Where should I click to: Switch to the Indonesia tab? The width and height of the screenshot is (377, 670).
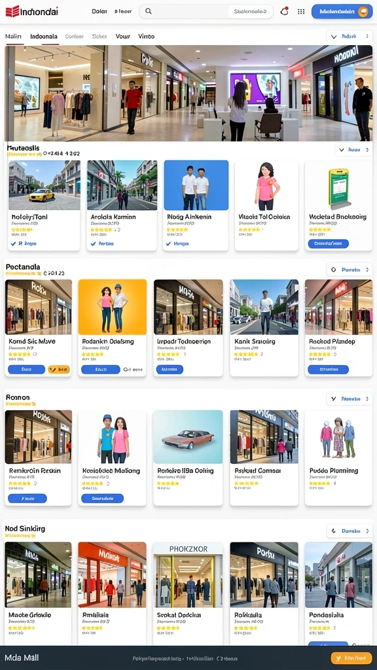[x=44, y=37]
